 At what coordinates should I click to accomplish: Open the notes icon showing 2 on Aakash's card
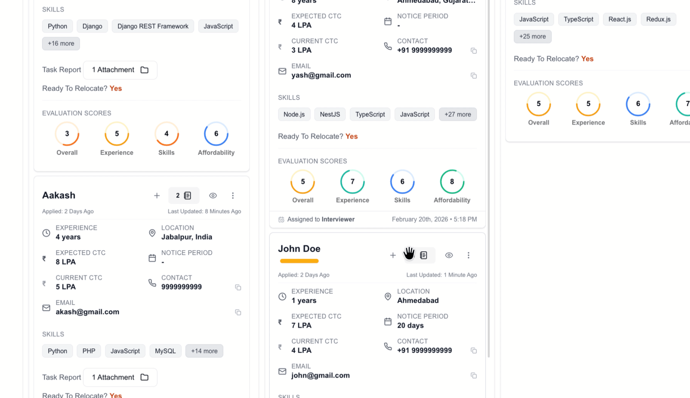184,195
